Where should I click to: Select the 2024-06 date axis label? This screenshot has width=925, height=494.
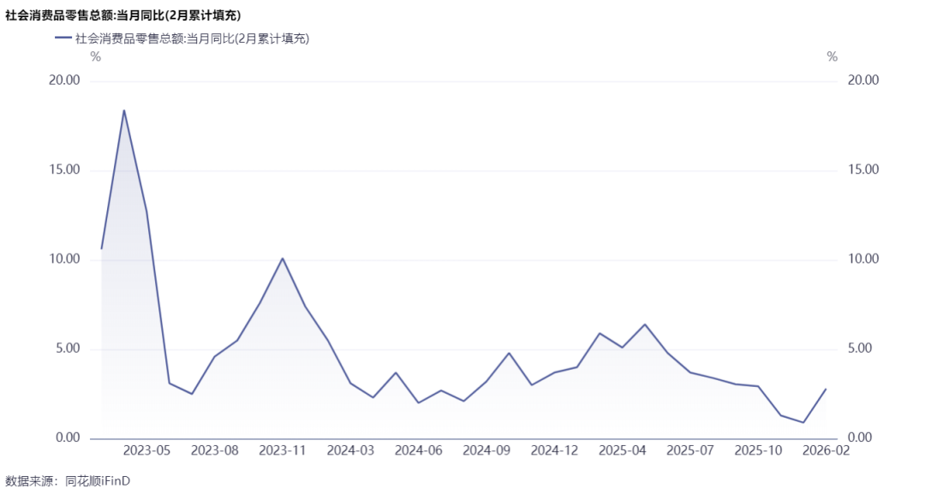(x=418, y=451)
